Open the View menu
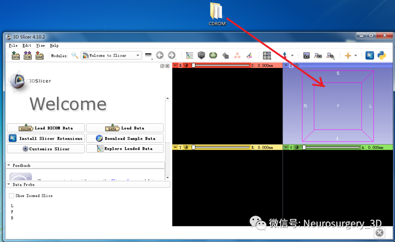Screen dimensions: 395x242 coord(40,46)
